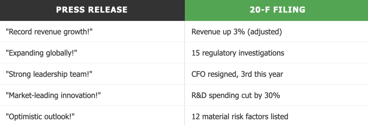This screenshot has height=125, width=368.
Task: Click the "CFO resigned, 3rd this year" cell
Action: pos(237,74)
